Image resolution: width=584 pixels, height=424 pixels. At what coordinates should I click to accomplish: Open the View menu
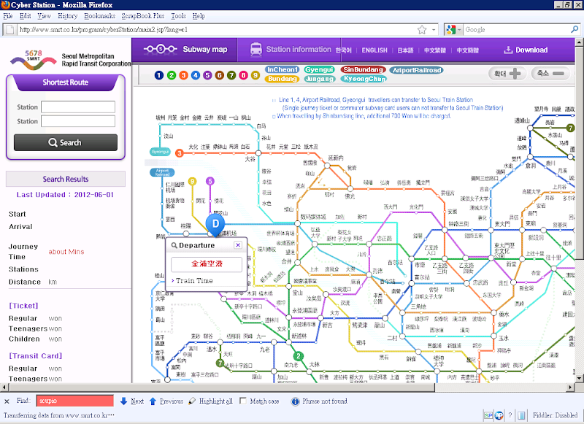pos(44,16)
